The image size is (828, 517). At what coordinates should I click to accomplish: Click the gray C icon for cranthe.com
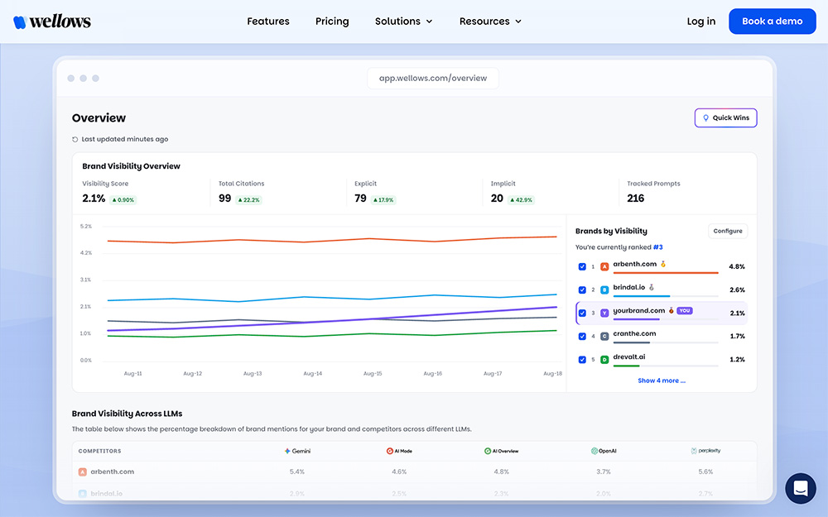[604, 337]
